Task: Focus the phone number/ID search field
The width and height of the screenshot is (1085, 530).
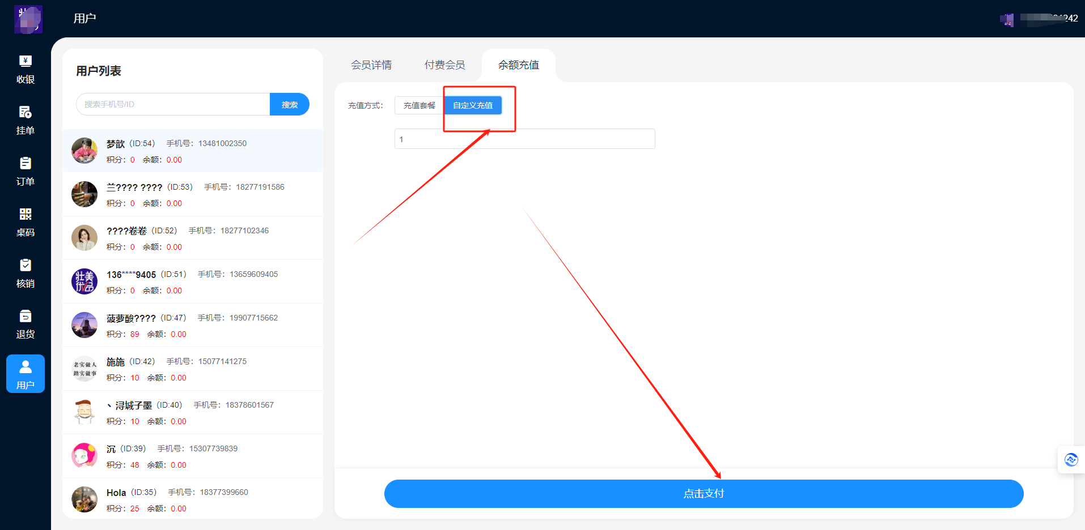Action: [173, 104]
